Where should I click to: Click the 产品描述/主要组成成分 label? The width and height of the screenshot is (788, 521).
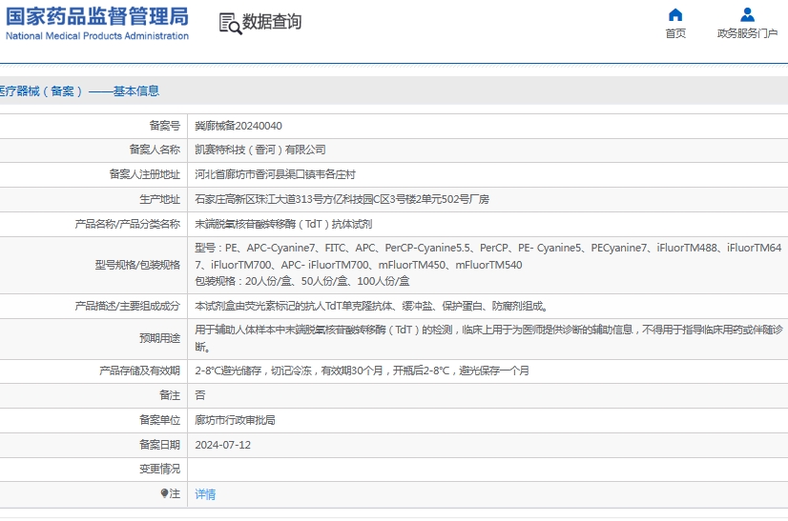[x=127, y=306]
